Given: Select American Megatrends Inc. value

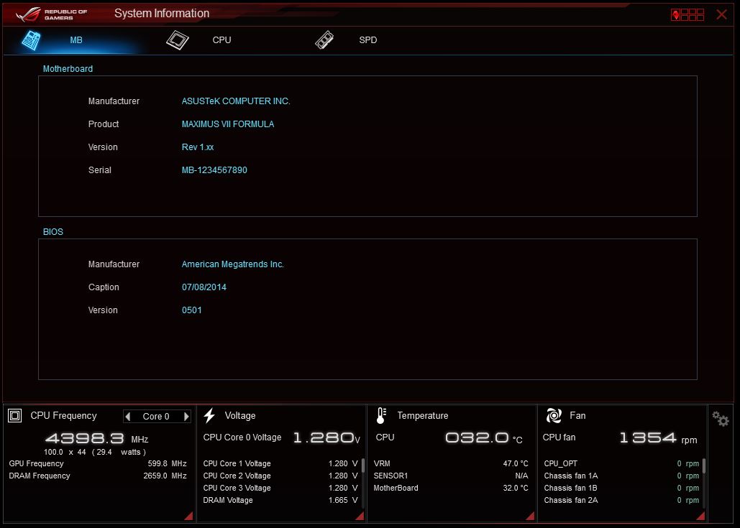Looking at the screenshot, I should tap(233, 264).
